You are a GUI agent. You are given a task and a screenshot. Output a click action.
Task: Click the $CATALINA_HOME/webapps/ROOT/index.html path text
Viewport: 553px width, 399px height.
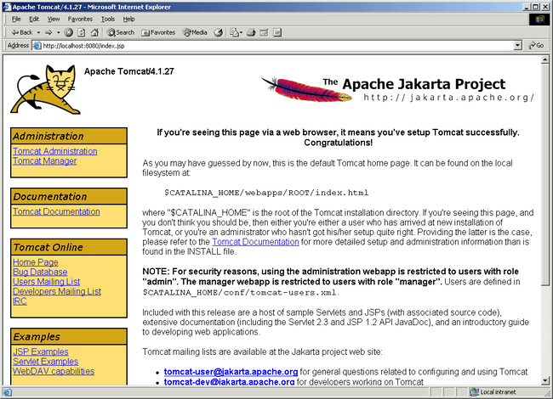pyautogui.click(x=266, y=193)
